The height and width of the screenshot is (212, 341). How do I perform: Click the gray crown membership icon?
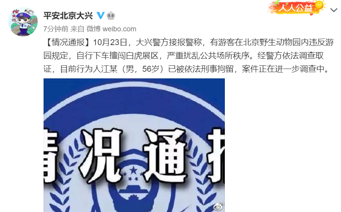pos(111,16)
